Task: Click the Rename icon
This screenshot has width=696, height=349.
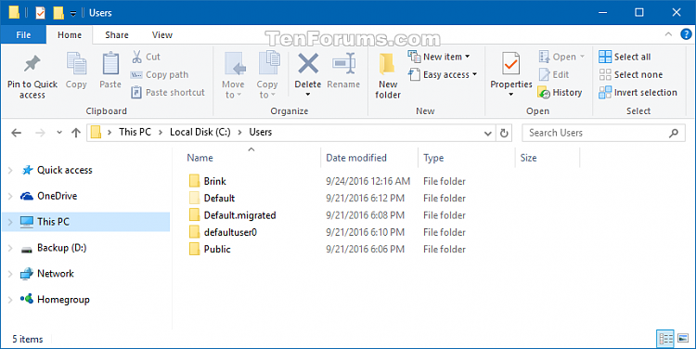Action: (x=343, y=63)
